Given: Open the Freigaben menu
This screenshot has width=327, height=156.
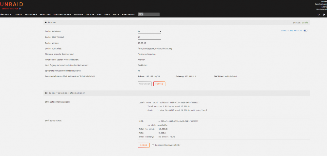Looking at the screenshot, I should tap(31, 15).
